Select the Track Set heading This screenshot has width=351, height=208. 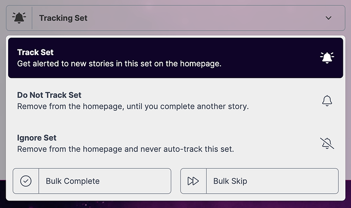pyautogui.click(x=36, y=53)
